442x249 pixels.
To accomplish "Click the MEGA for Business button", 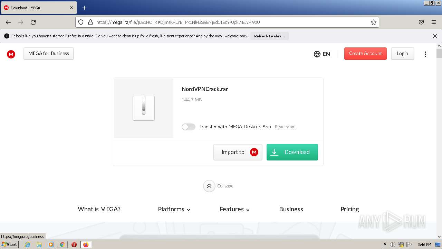I will [49, 54].
